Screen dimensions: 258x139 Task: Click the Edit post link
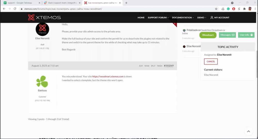click(x=141, y=66)
